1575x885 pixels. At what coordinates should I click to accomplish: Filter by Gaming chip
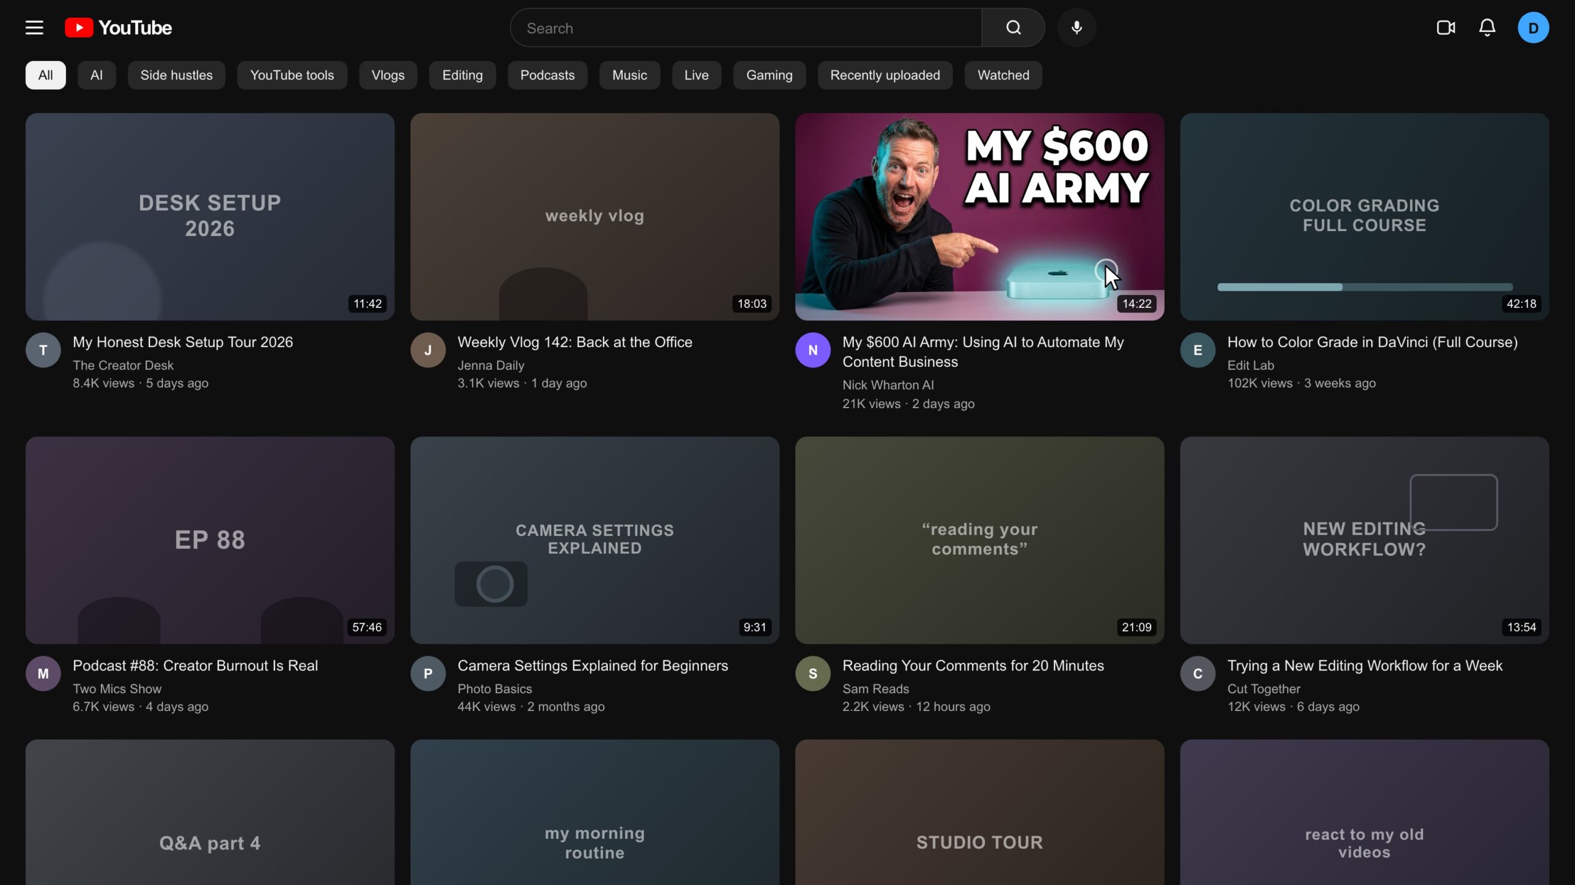(x=770, y=75)
